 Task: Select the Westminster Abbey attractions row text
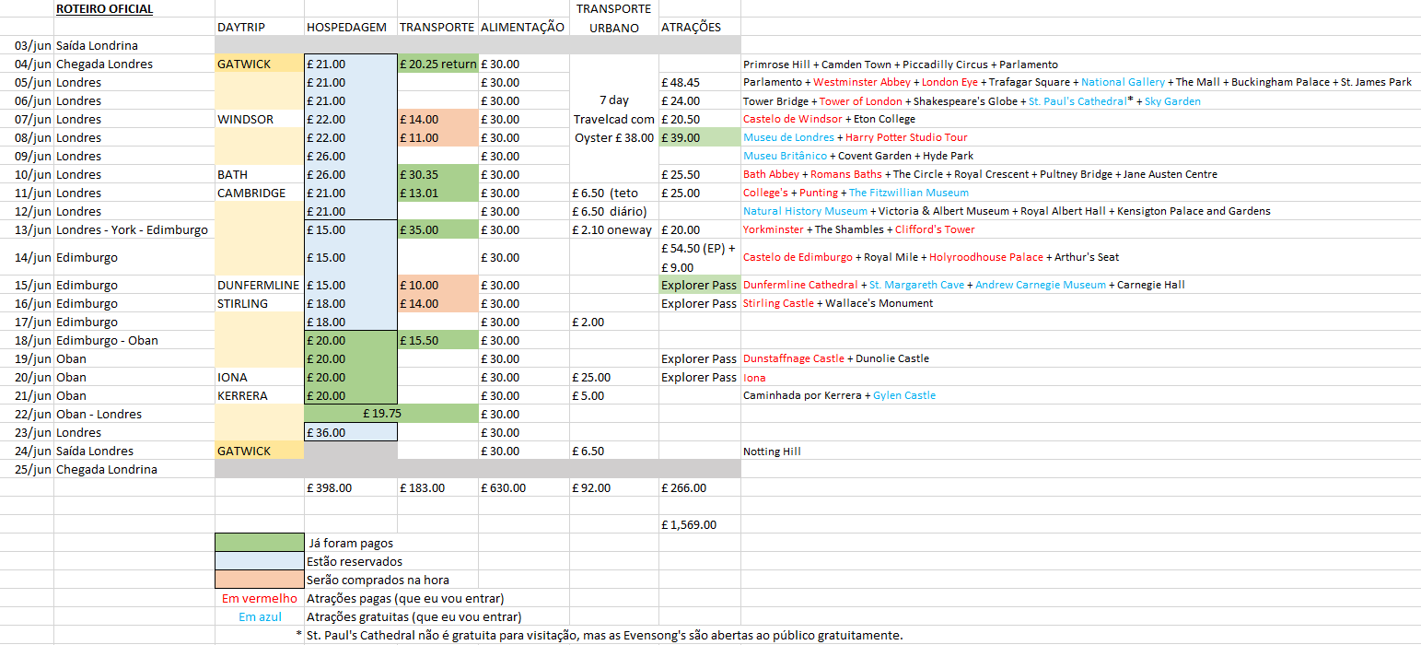(x=1077, y=82)
